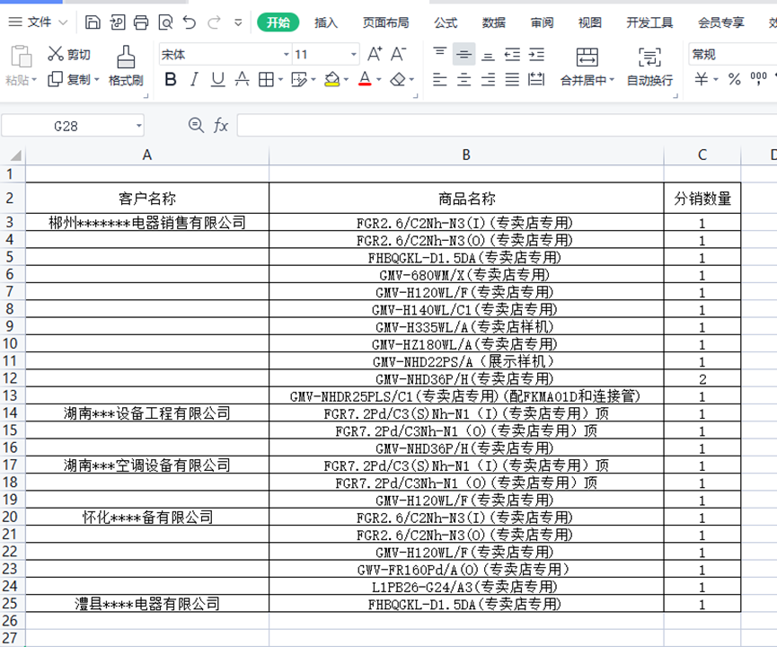Click the Save icon in quick access bar

pos(93,22)
